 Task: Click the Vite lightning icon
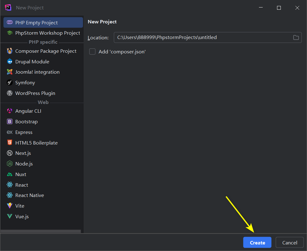tap(10, 206)
